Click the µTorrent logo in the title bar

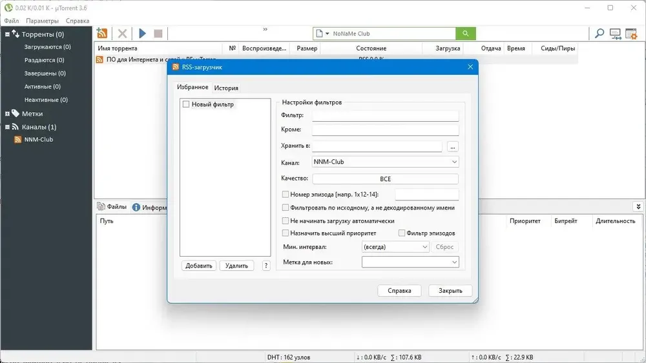(x=8, y=8)
